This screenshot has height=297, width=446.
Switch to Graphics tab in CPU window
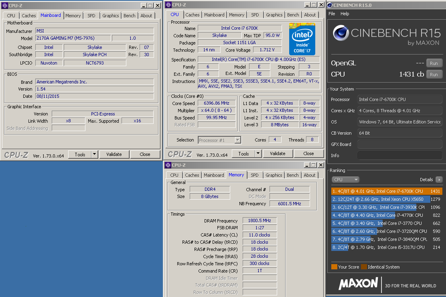(x=274, y=15)
